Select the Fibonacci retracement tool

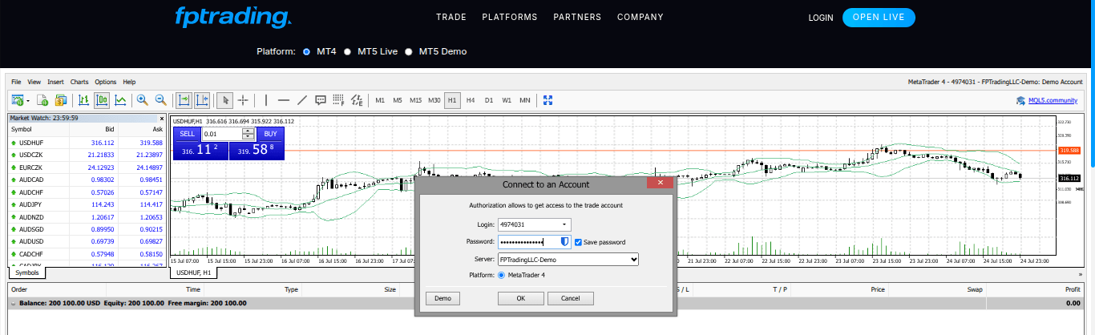click(x=339, y=100)
